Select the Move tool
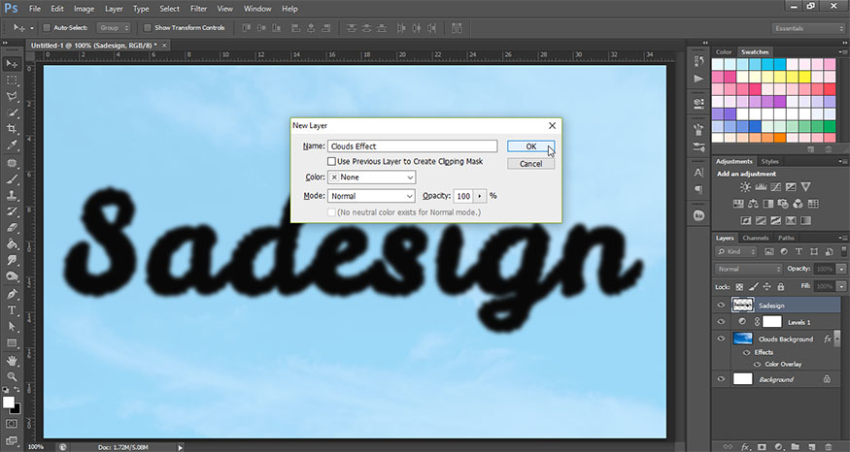Screen dimensions: 850x452 click(13, 63)
